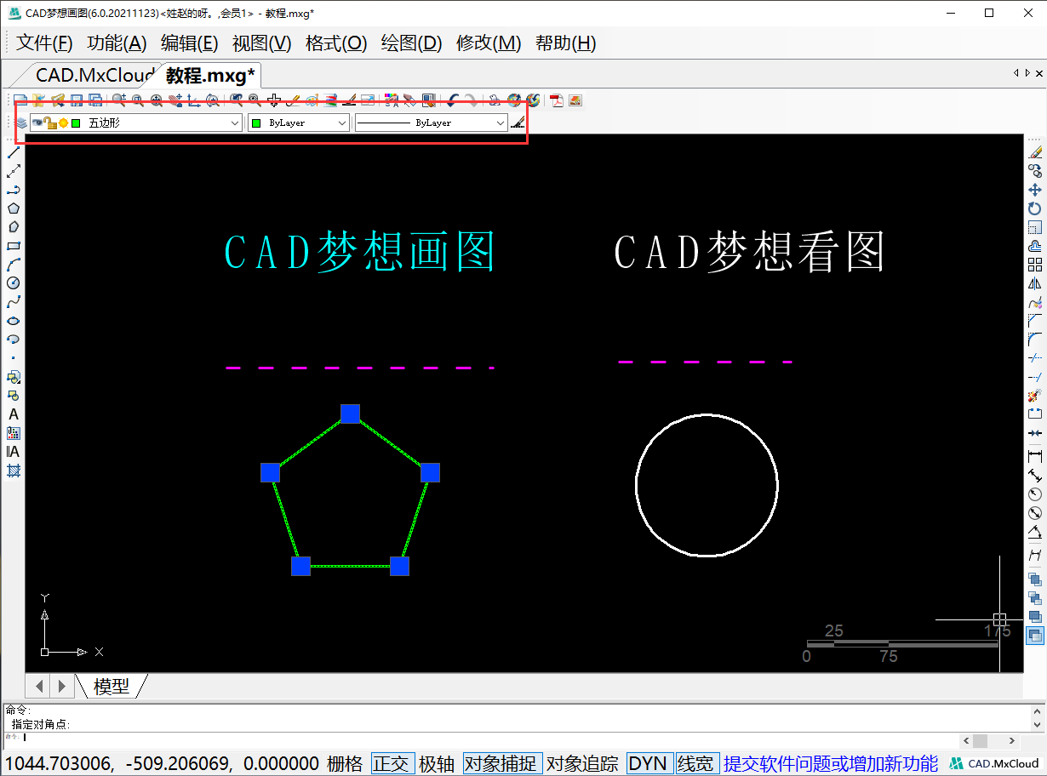Click the CAD.MxCloud status bar button

click(995, 763)
